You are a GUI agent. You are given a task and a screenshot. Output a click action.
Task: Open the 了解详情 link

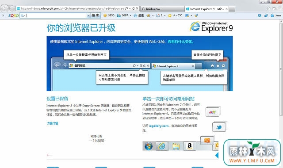pyautogui.click(x=52, y=123)
